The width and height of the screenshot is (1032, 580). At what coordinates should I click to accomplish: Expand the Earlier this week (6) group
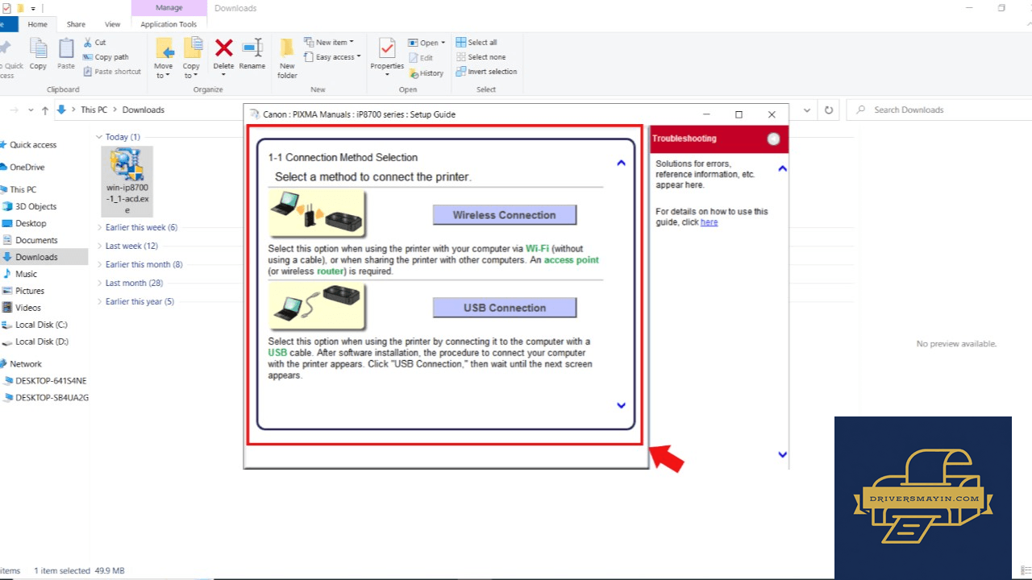pyautogui.click(x=99, y=227)
